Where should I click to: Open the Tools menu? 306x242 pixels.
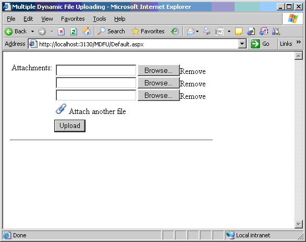[x=100, y=19]
